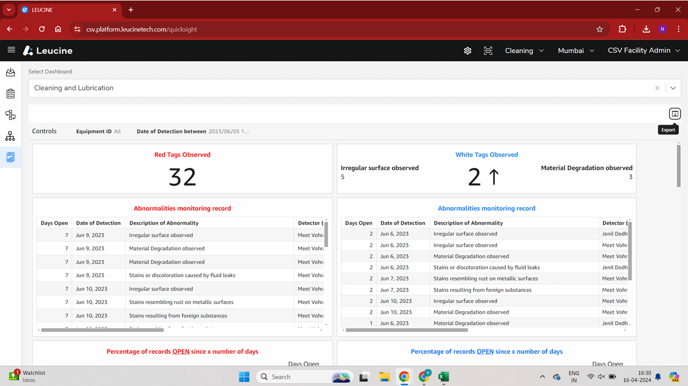Click red Abnormalities monitoring record title
Screen dimensions: 688x386
182,208
